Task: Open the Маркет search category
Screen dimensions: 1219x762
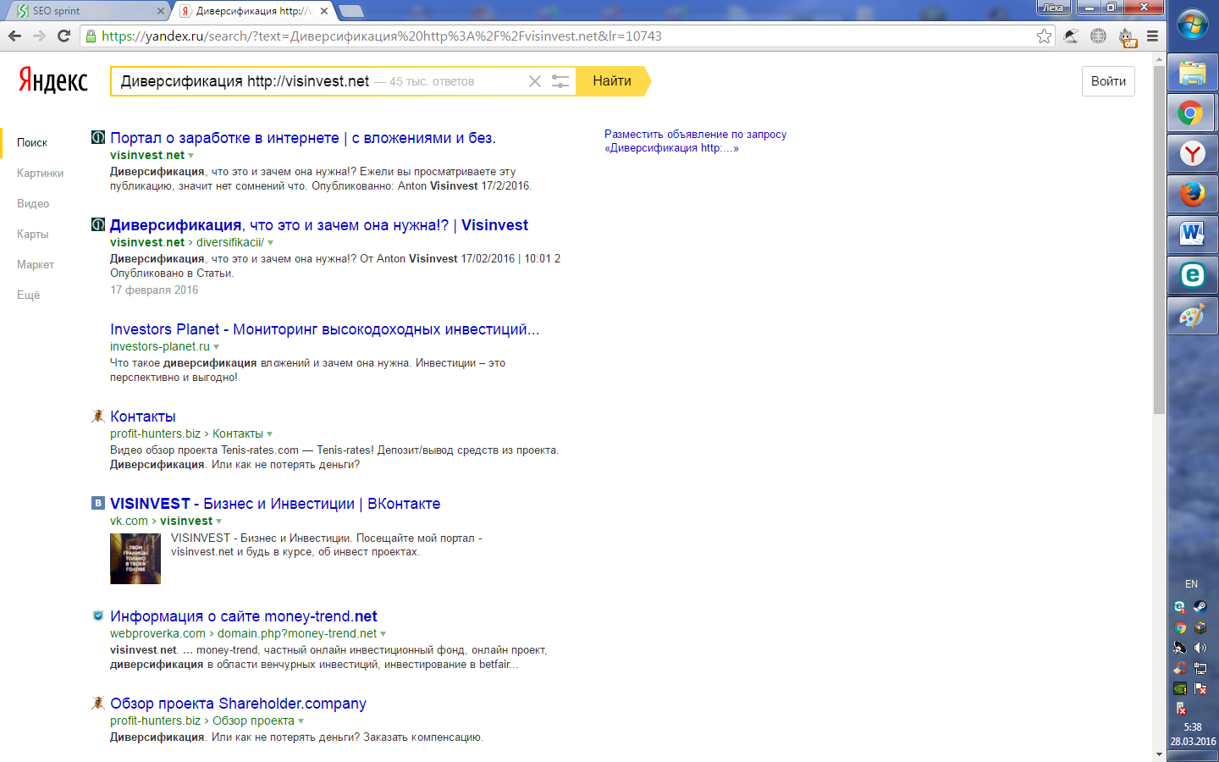Action: pos(36,264)
